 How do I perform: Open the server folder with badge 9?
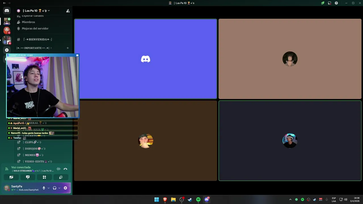click(x=7, y=40)
